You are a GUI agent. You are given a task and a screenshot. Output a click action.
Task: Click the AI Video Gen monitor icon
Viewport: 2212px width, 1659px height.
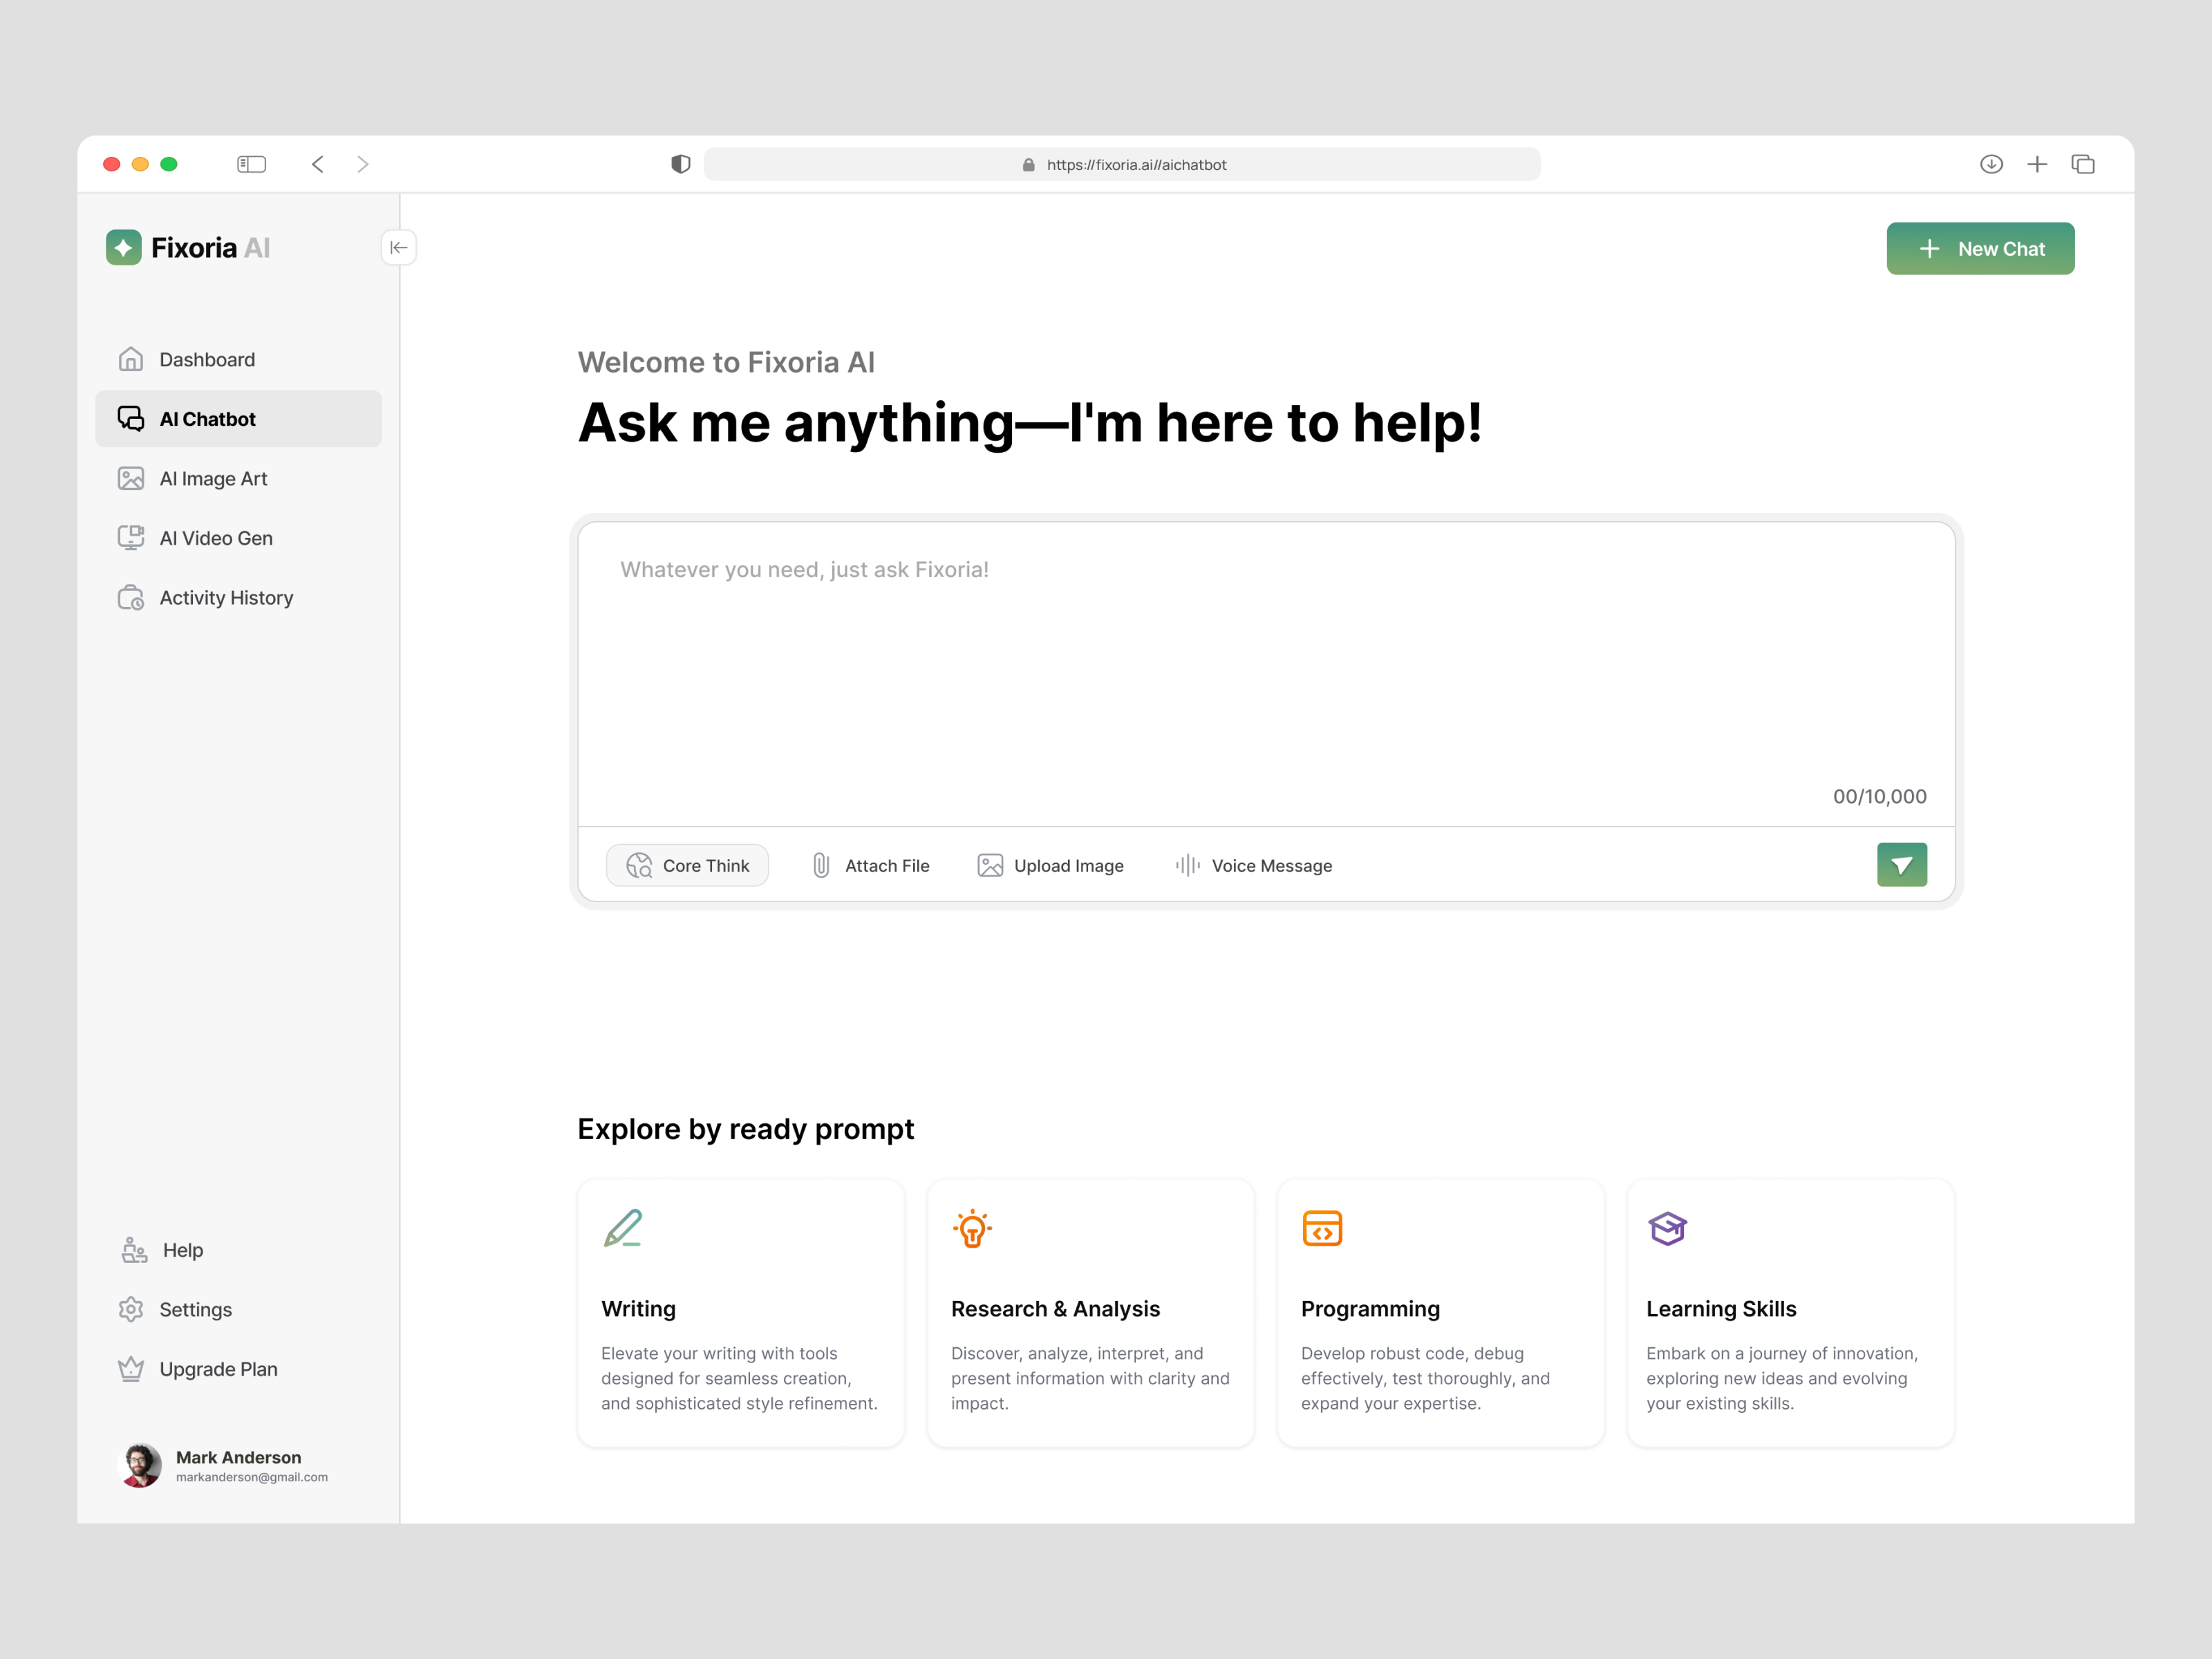point(131,538)
